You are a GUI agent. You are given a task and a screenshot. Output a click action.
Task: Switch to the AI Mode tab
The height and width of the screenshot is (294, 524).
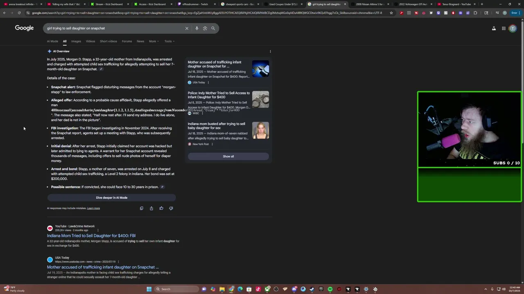click(52, 41)
